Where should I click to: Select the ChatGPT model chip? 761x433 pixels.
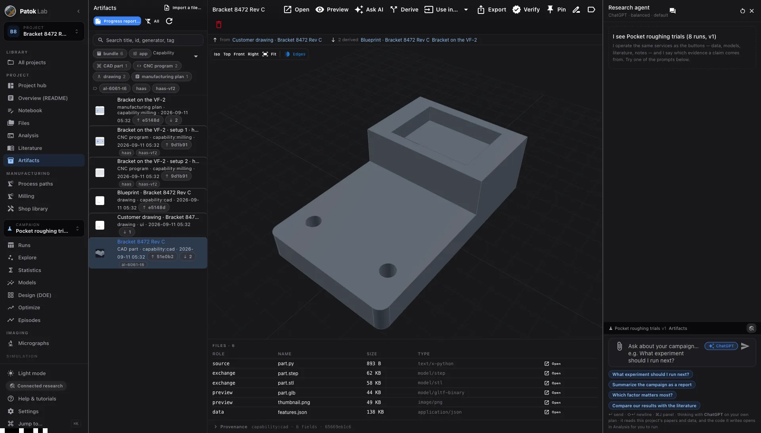click(x=721, y=346)
